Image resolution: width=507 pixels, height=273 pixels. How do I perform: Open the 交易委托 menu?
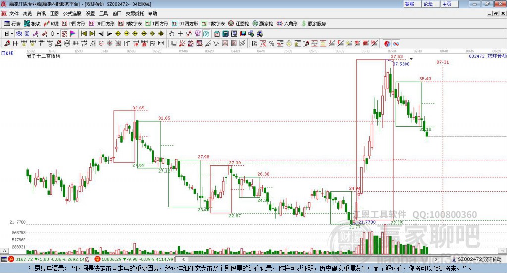(135, 13)
